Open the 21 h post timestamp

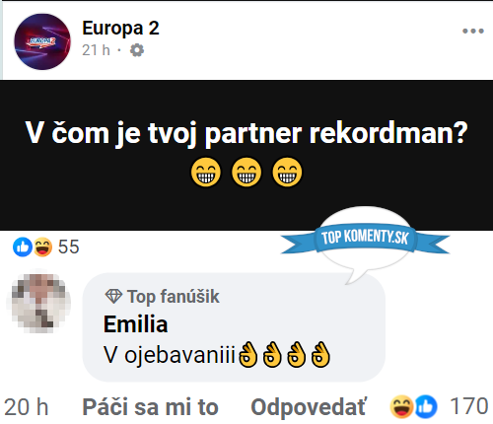96,50
